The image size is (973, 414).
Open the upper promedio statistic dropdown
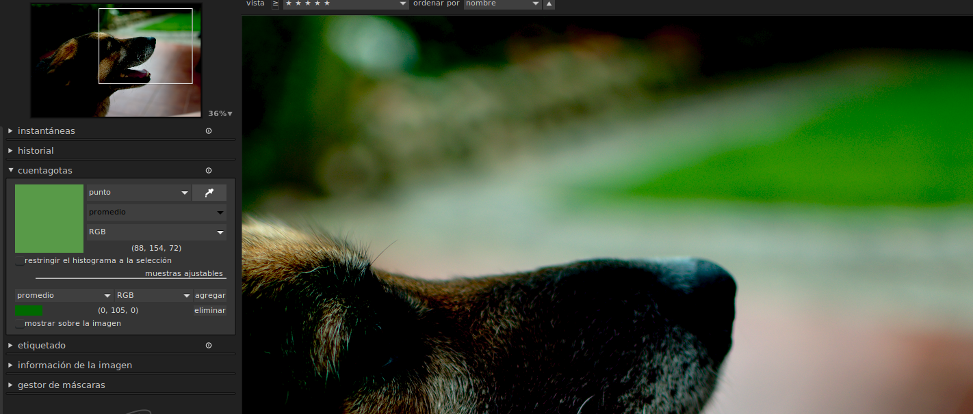[156, 212]
